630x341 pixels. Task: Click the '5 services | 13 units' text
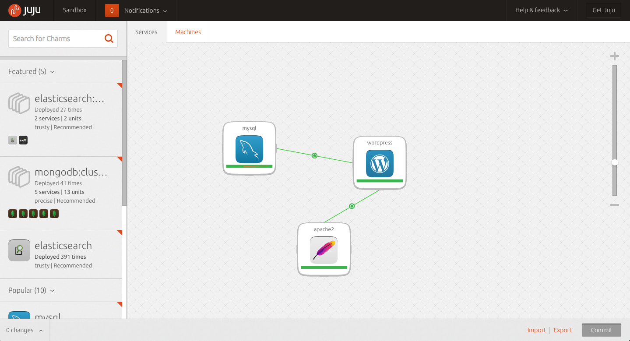(60, 192)
